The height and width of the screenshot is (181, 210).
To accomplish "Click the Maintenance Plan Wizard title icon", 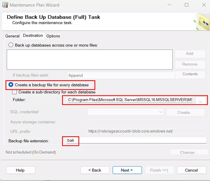I will tap(5, 5).
